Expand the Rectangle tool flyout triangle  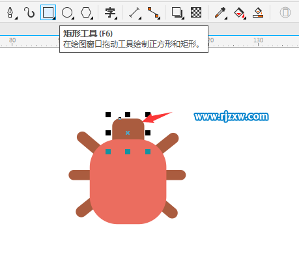pos(53,18)
